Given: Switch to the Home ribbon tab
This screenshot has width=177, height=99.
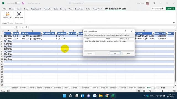Looking at the screenshot, I should (x=12, y=9).
